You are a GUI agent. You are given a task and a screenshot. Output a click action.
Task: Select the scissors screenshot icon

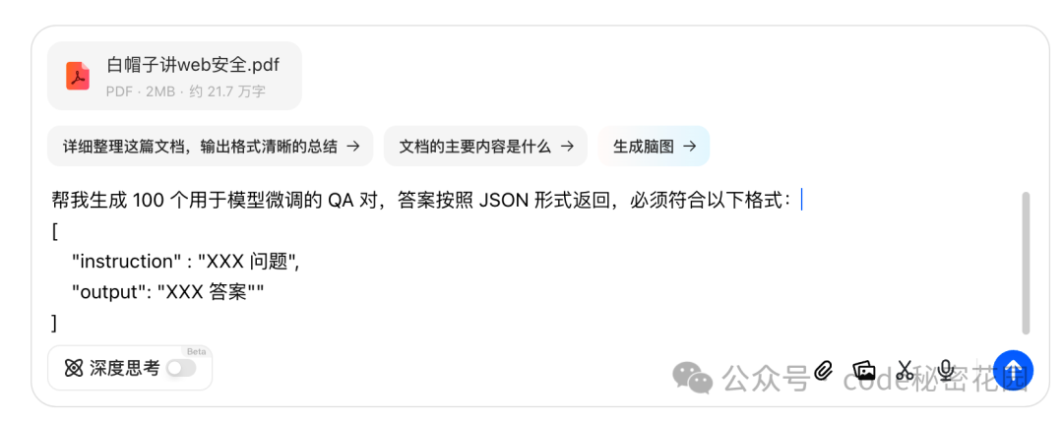(904, 370)
